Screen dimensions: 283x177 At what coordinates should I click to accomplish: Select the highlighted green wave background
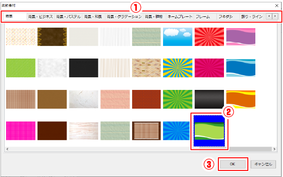[x=209, y=131]
